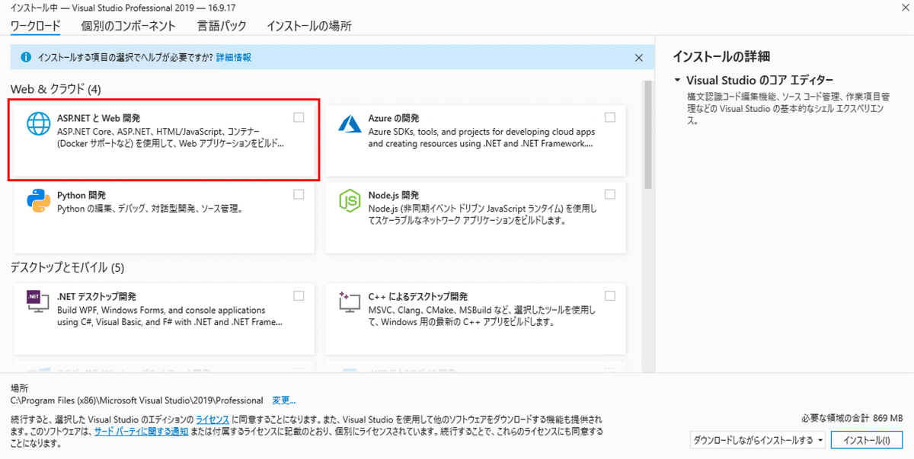The height and width of the screenshot is (459, 914).
Task: Click the workload list vertical scrollbar
Action: coord(648,134)
